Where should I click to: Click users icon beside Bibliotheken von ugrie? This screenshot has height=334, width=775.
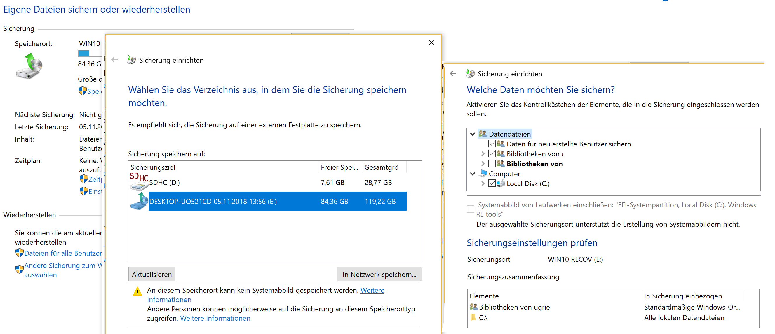[x=473, y=307]
